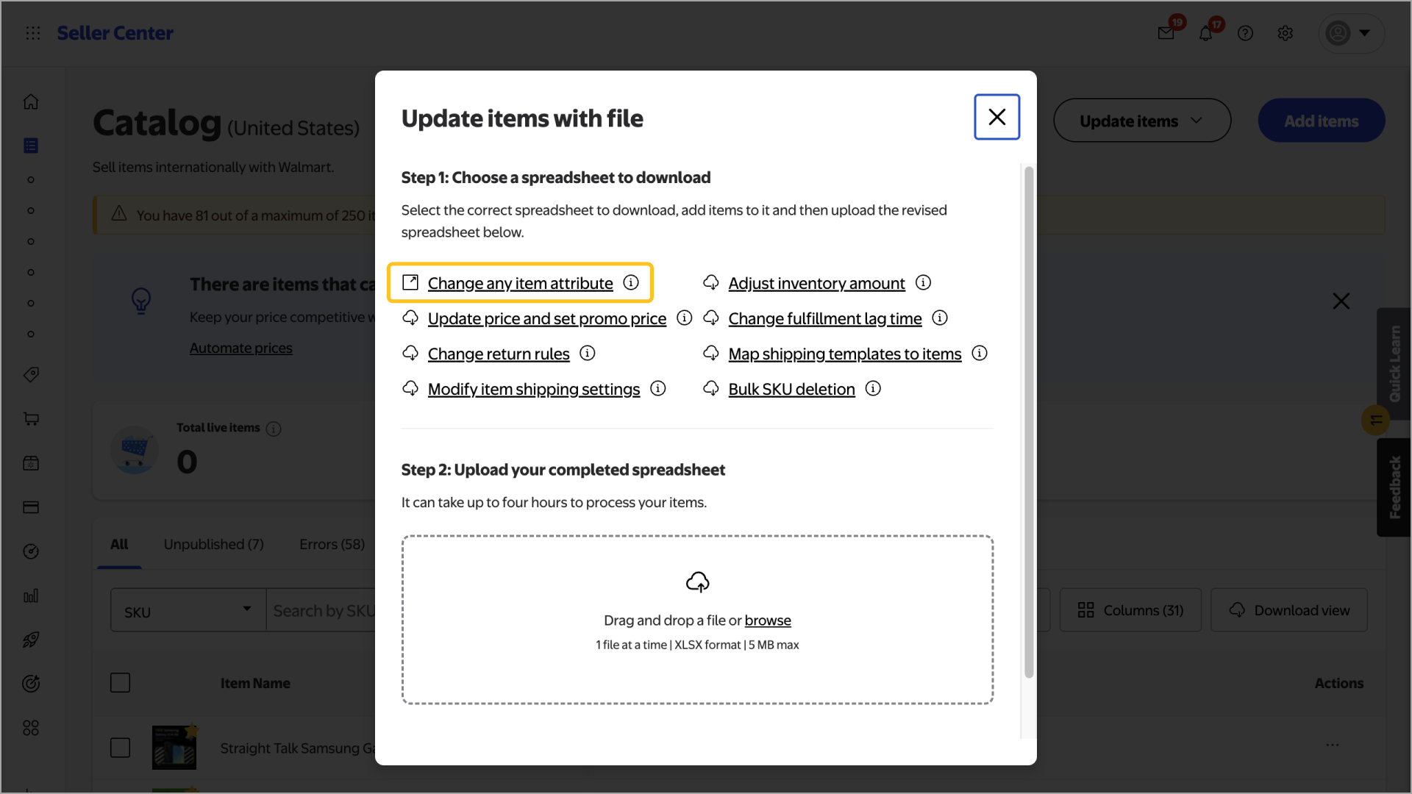The width and height of the screenshot is (1412, 794).
Task: Open the growth rocket icon in sidebar
Action: 31,640
